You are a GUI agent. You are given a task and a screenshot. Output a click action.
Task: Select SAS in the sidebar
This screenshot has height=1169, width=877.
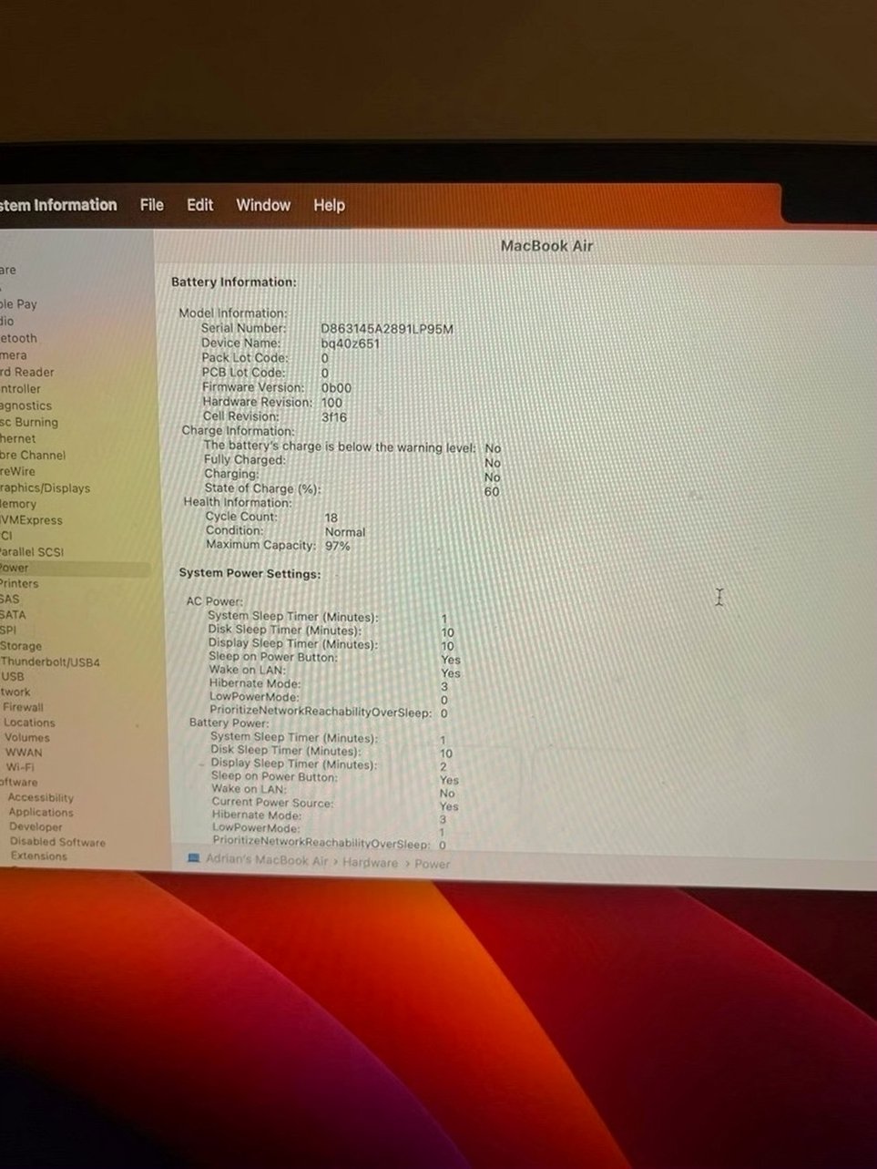tap(9, 600)
